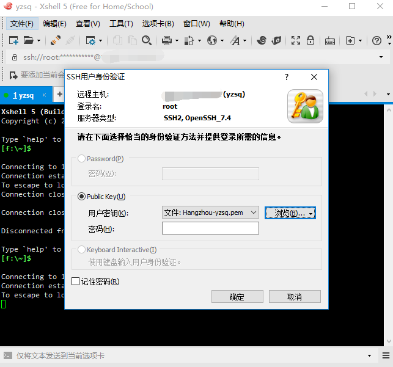Click the disabled 密码(W) password field
This screenshot has height=367, width=393.
click(210, 173)
